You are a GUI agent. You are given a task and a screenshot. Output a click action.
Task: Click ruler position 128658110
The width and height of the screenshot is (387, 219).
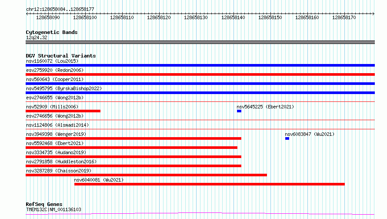click(122, 17)
